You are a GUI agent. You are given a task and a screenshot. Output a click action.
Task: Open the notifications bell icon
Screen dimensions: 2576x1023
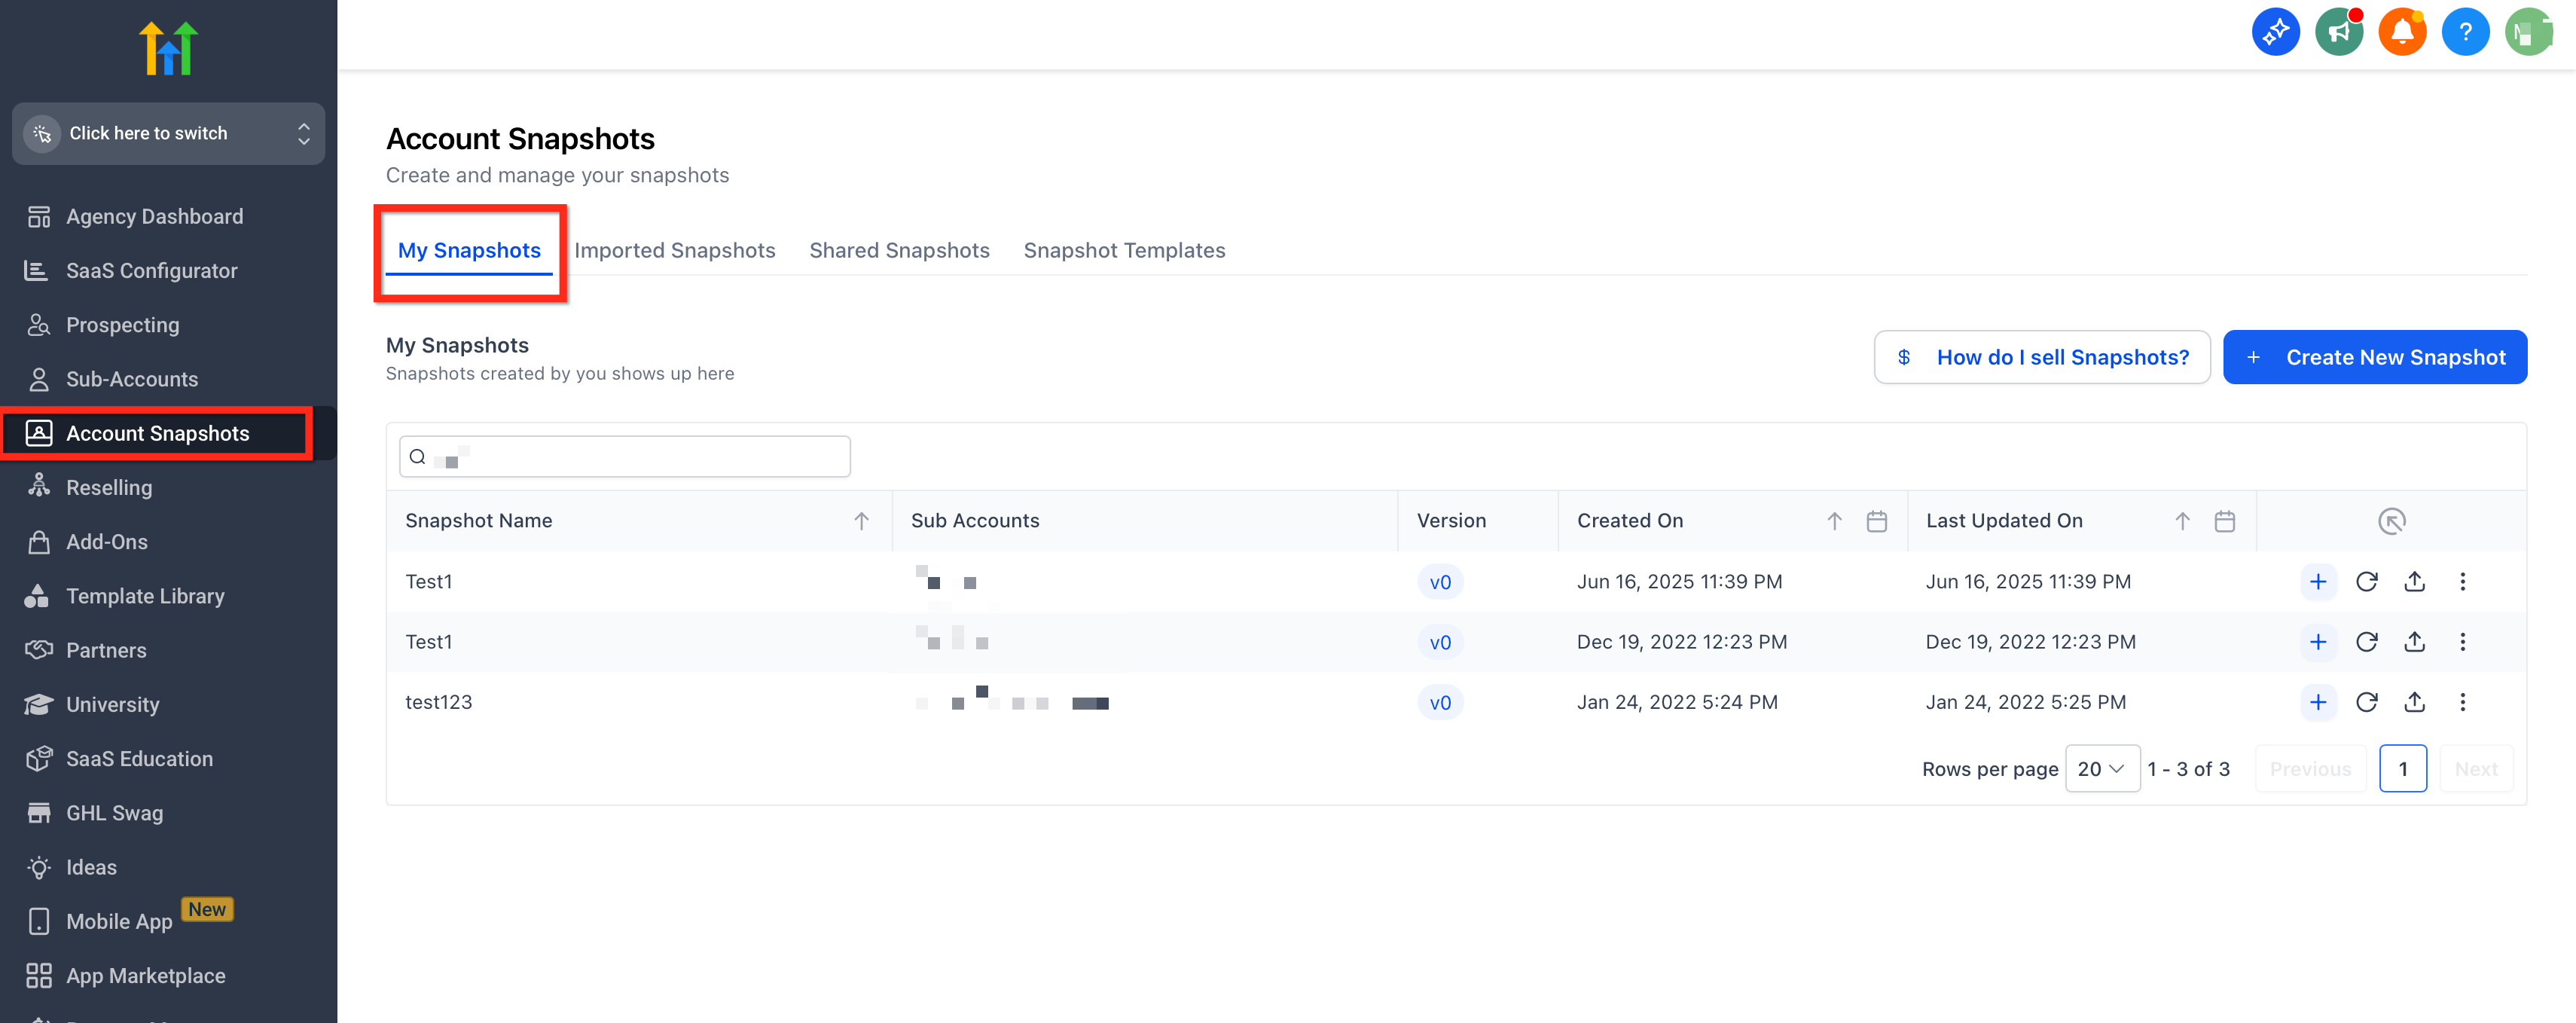(2402, 32)
